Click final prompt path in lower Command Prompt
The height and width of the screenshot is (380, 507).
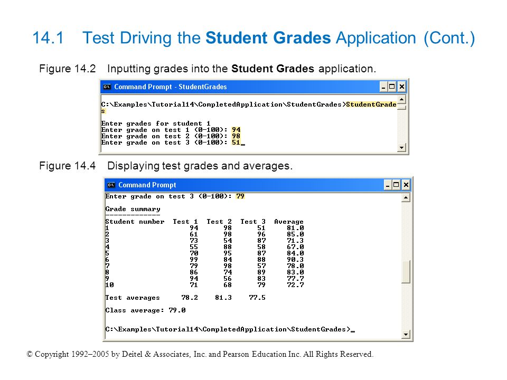228,329
